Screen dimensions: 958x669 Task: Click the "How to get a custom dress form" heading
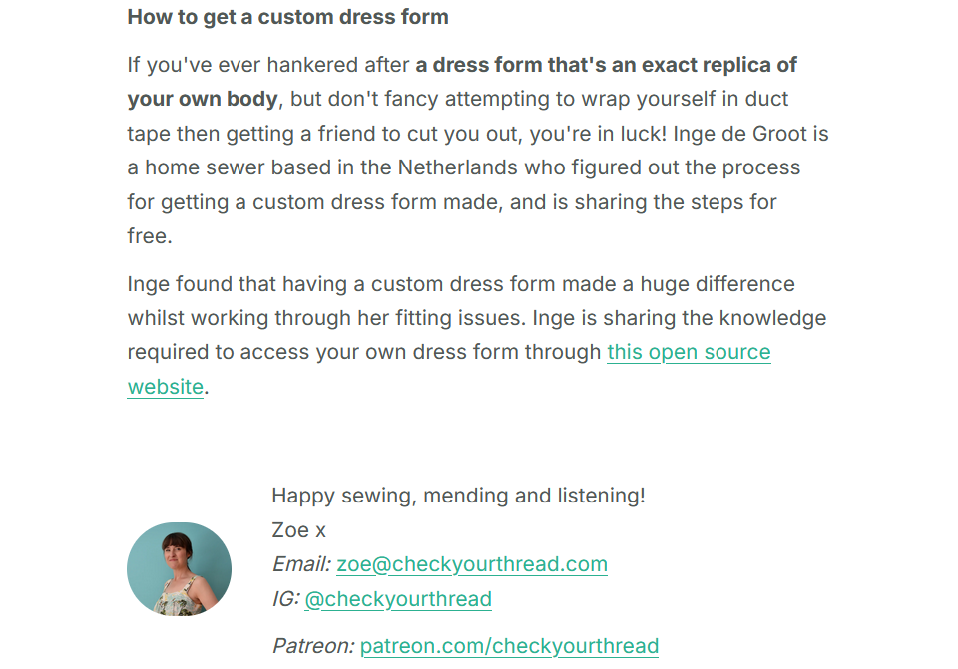pyautogui.click(x=287, y=17)
